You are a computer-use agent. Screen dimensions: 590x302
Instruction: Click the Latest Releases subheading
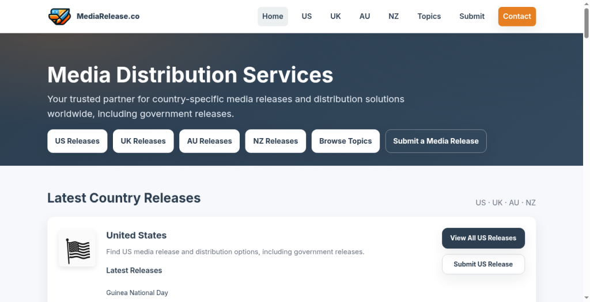[134, 270]
